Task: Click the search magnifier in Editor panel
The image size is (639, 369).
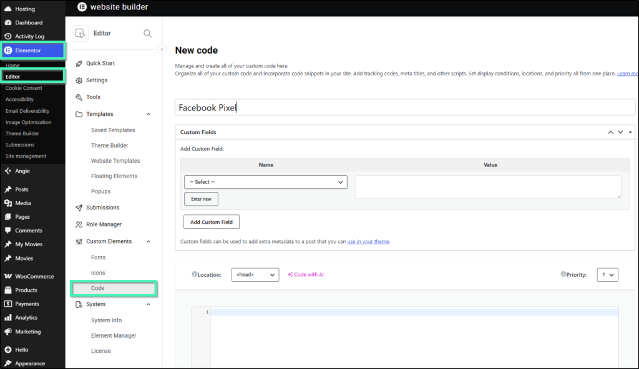Action: tap(147, 34)
